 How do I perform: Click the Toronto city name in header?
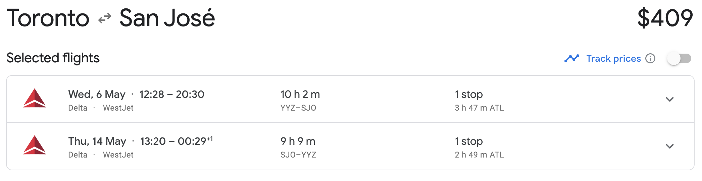48,18
